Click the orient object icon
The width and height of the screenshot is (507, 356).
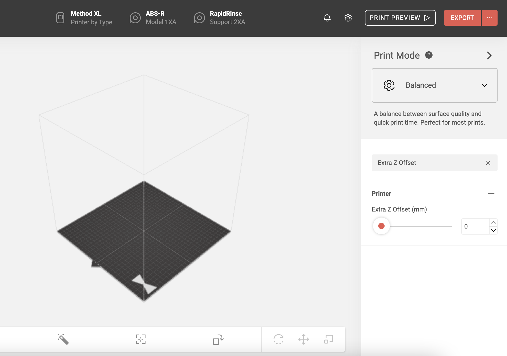click(x=218, y=339)
